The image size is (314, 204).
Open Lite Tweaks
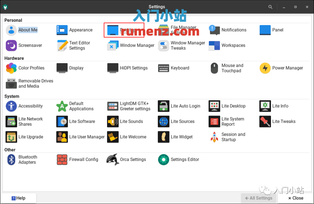tap(277, 121)
